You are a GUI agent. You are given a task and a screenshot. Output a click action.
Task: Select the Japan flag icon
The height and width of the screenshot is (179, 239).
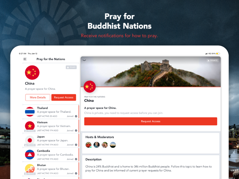(30, 140)
